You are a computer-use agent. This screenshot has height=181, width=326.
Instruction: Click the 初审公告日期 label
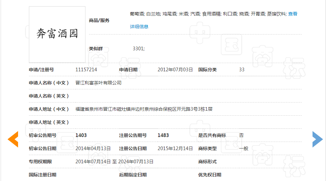tap(42, 148)
